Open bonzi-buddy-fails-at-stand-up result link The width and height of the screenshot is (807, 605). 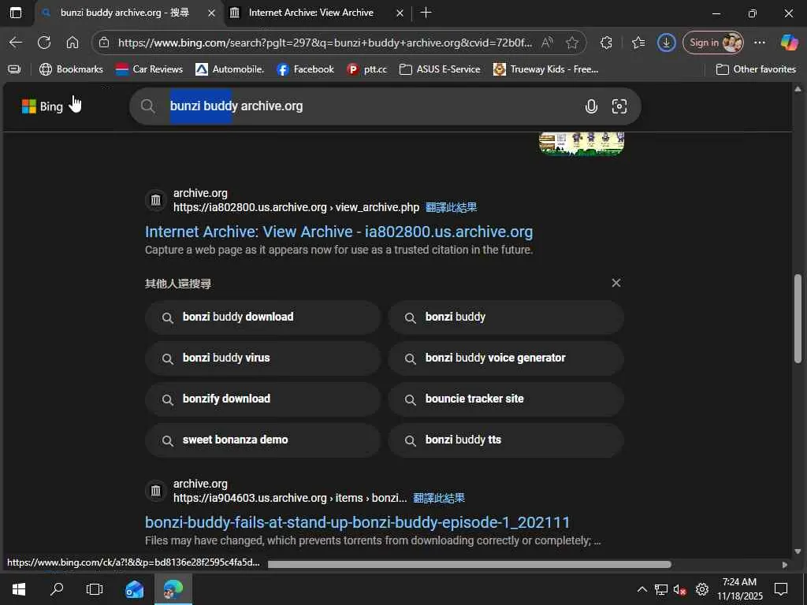357,522
